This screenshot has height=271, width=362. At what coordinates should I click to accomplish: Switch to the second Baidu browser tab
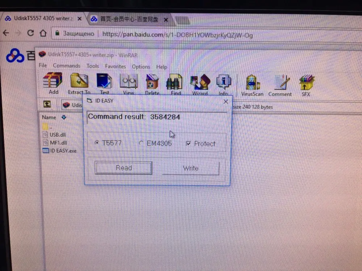(x=129, y=20)
